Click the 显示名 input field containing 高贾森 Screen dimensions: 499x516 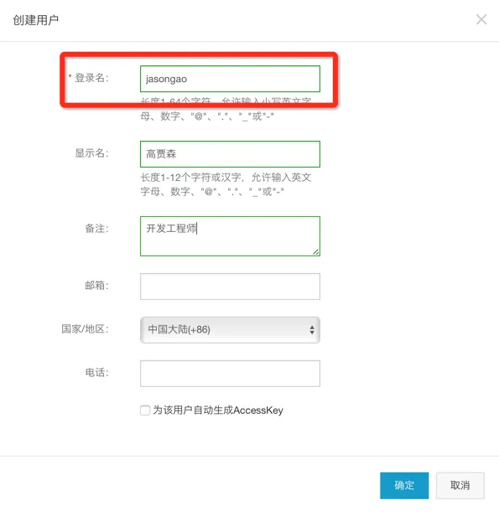pos(230,154)
